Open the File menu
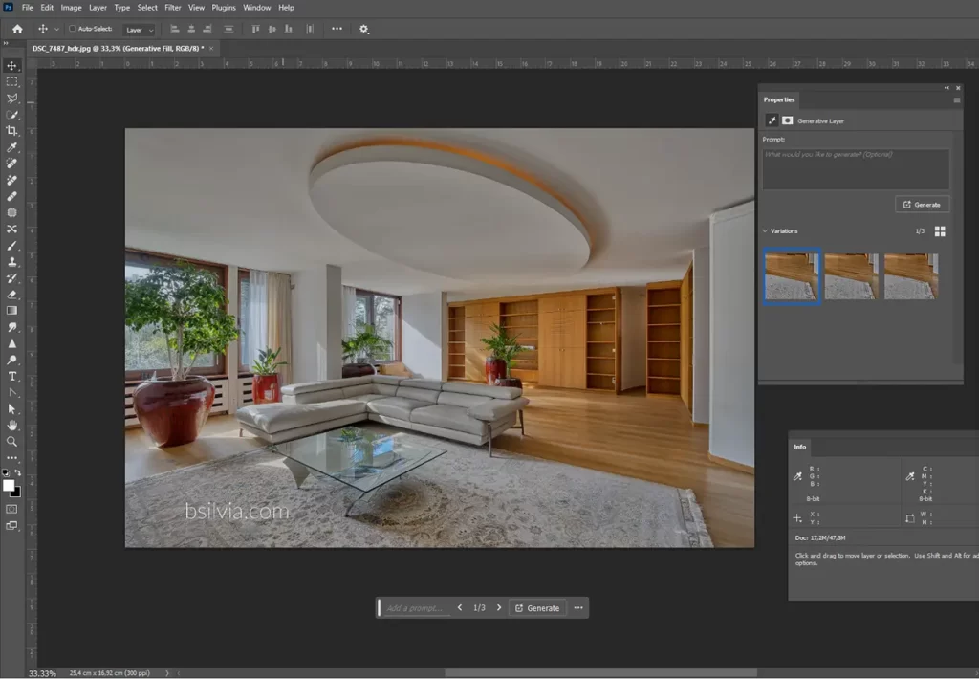This screenshot has width=979, height=679. [28, 8]
